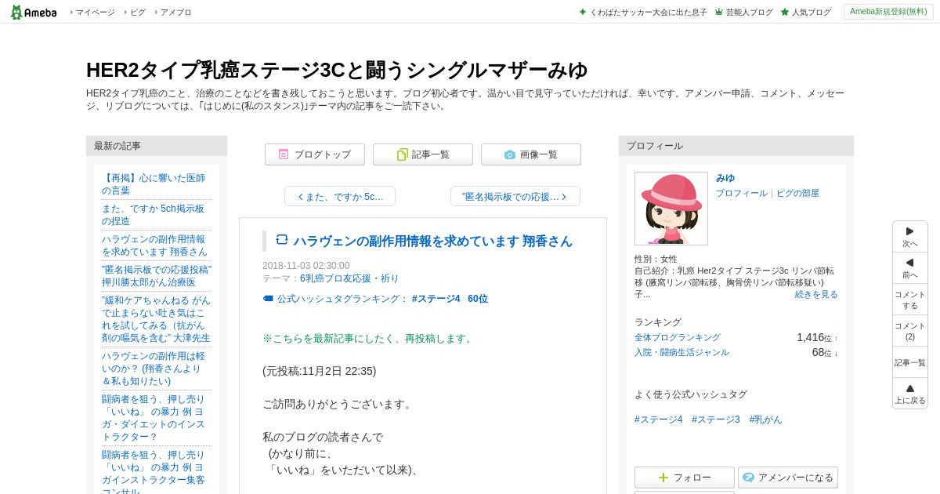The width and height of the screenshot is (940, 494).
Task: Open 入院・闘病生活ジャンル ranking
Action: (681, 352)
